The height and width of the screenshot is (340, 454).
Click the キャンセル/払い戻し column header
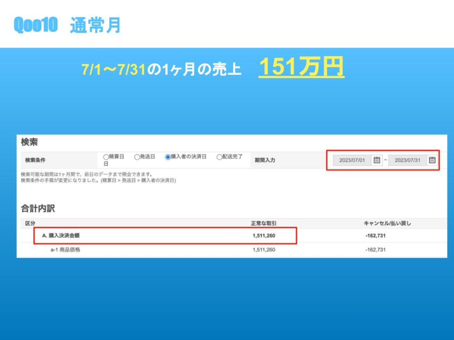coord(387,223)
